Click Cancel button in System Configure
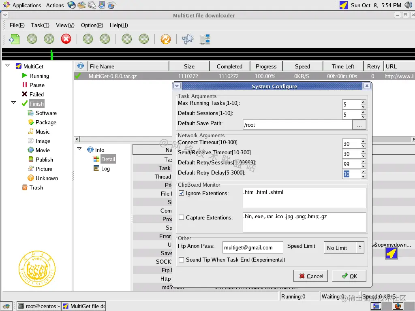 [x=311, y=276]
